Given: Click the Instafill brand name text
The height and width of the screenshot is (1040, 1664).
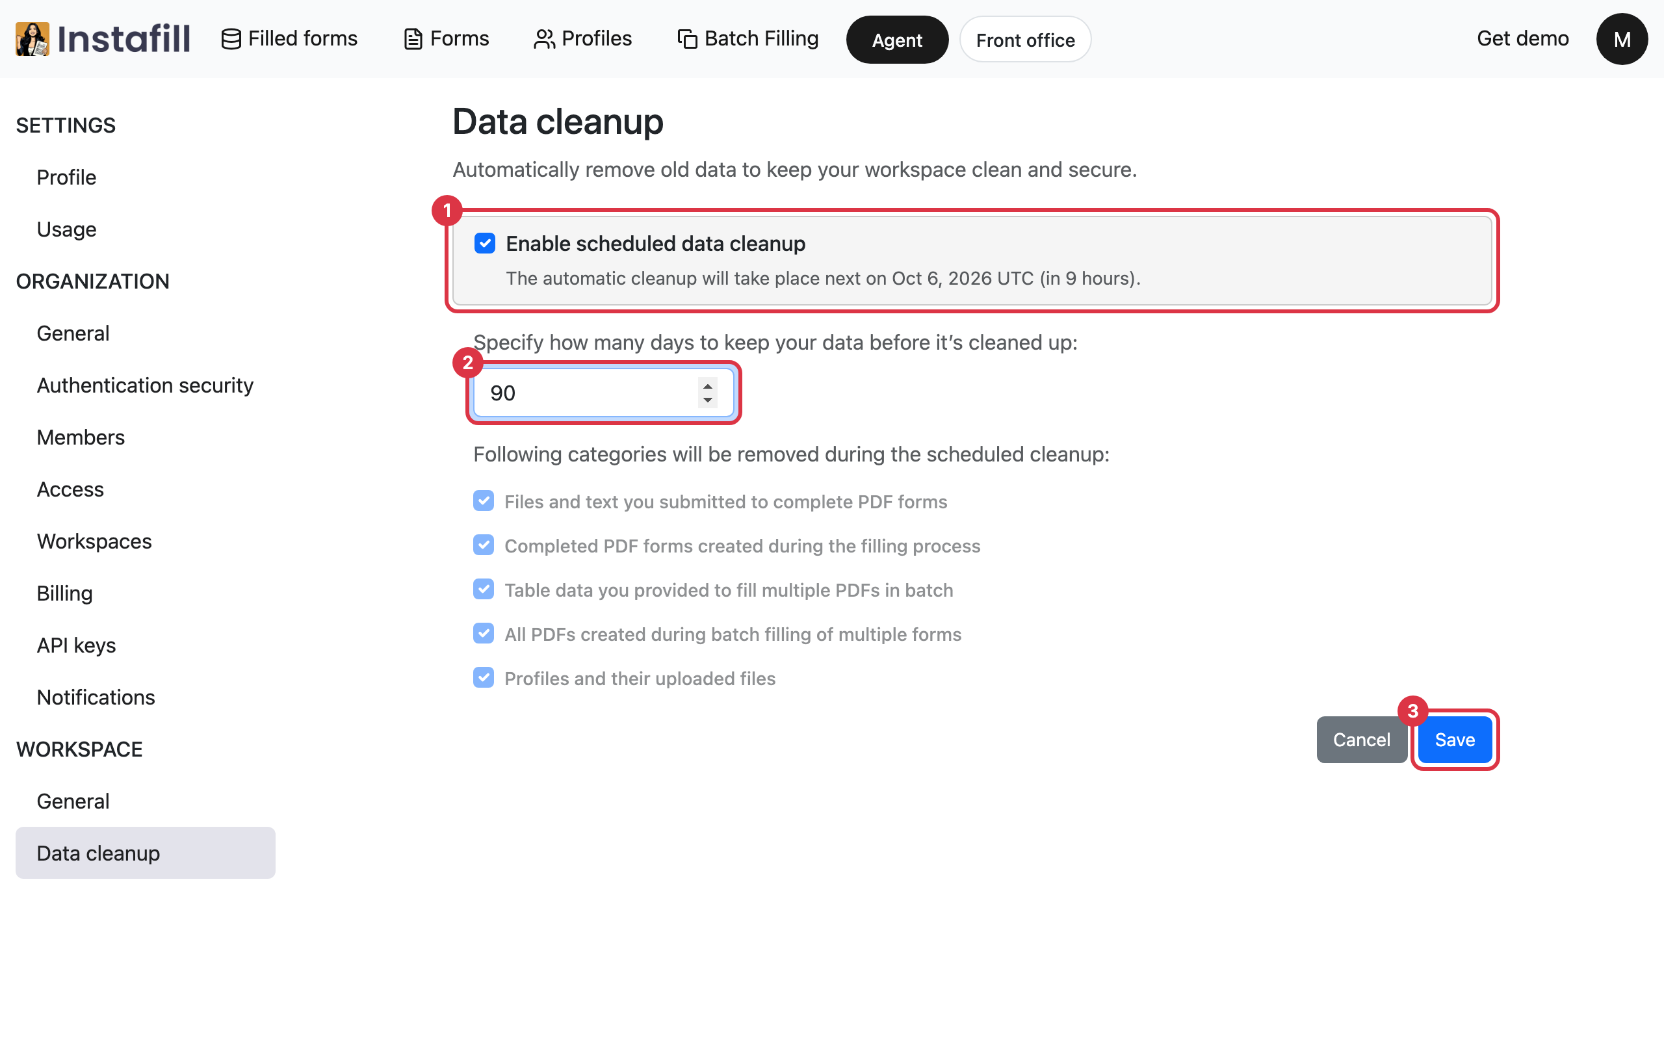Looking at the screenshot, I should (123, 38).
